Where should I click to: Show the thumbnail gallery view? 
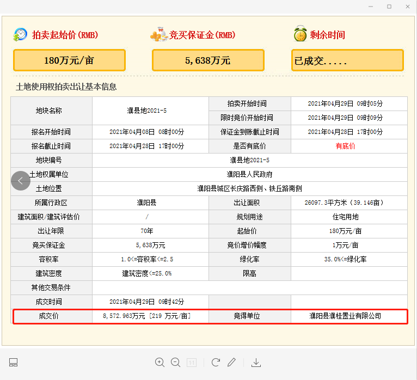[x=14, y=363]
